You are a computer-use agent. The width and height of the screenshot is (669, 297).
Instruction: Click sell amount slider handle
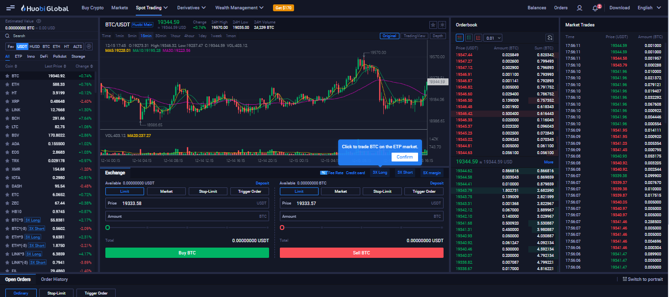[282, 228]
